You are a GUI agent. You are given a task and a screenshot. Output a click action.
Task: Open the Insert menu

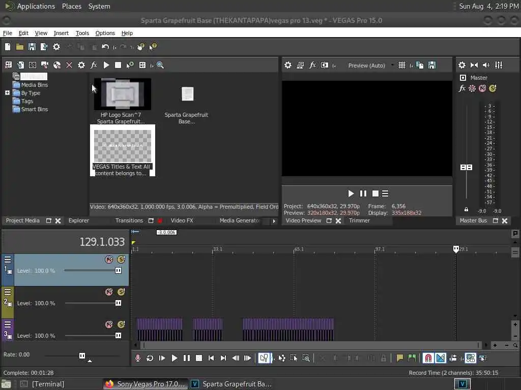click(61, 33)
